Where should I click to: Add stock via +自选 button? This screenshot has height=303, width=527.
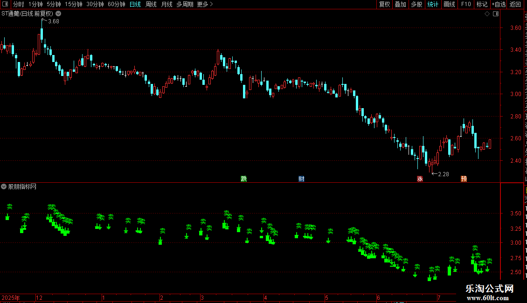pos(499,4)
